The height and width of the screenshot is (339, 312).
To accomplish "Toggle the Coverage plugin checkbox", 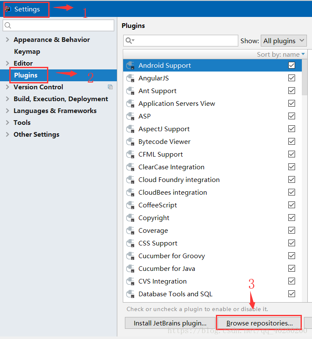I will (x=291, y=230).
